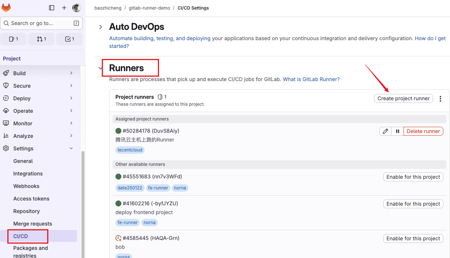Image resolution: width=450 pixels, height=258 pixels.
Task: Open the create new plus menu
Action: point(64,8)
